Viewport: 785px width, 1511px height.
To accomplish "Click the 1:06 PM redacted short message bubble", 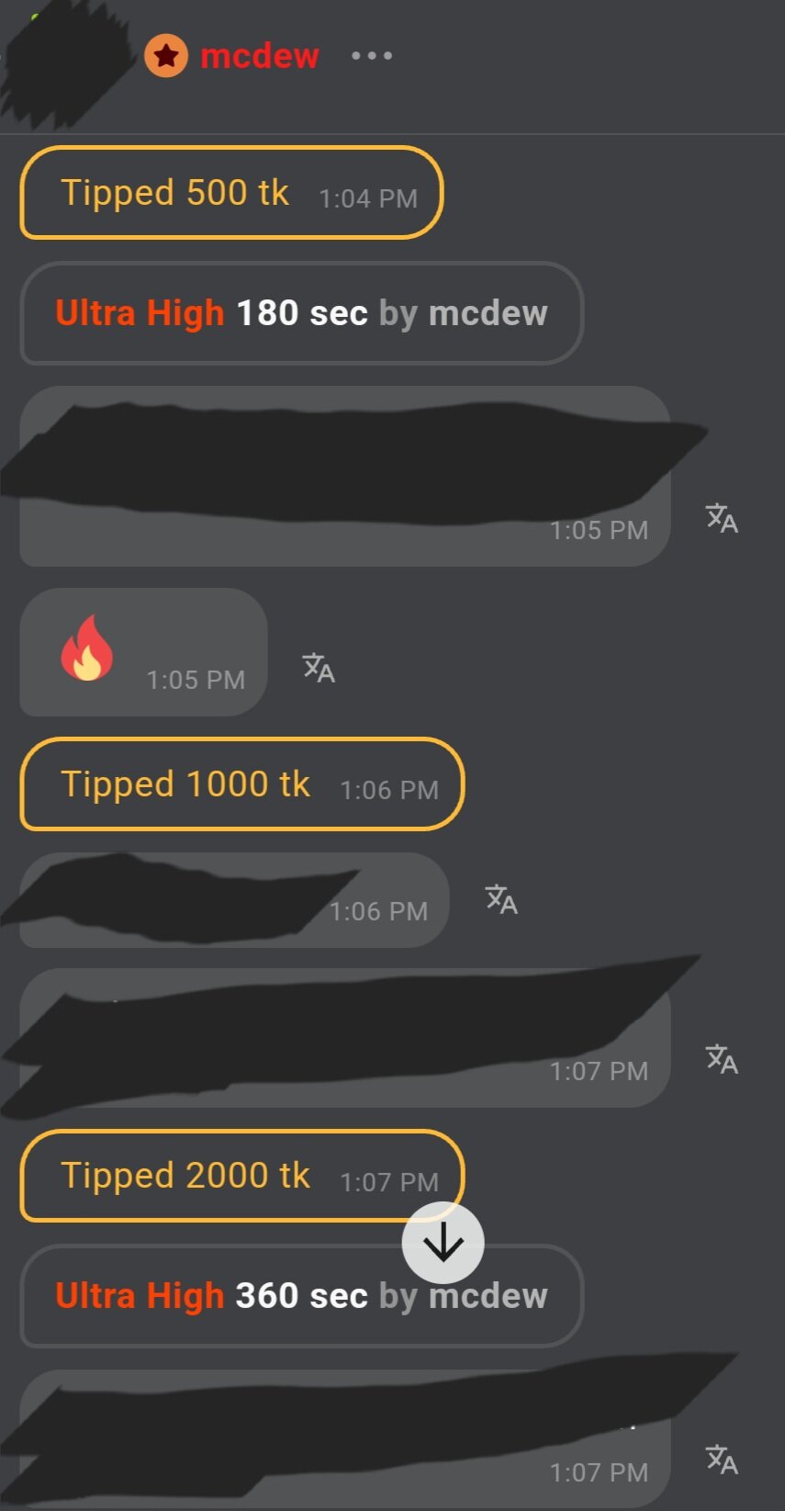I will coord(234,900).
